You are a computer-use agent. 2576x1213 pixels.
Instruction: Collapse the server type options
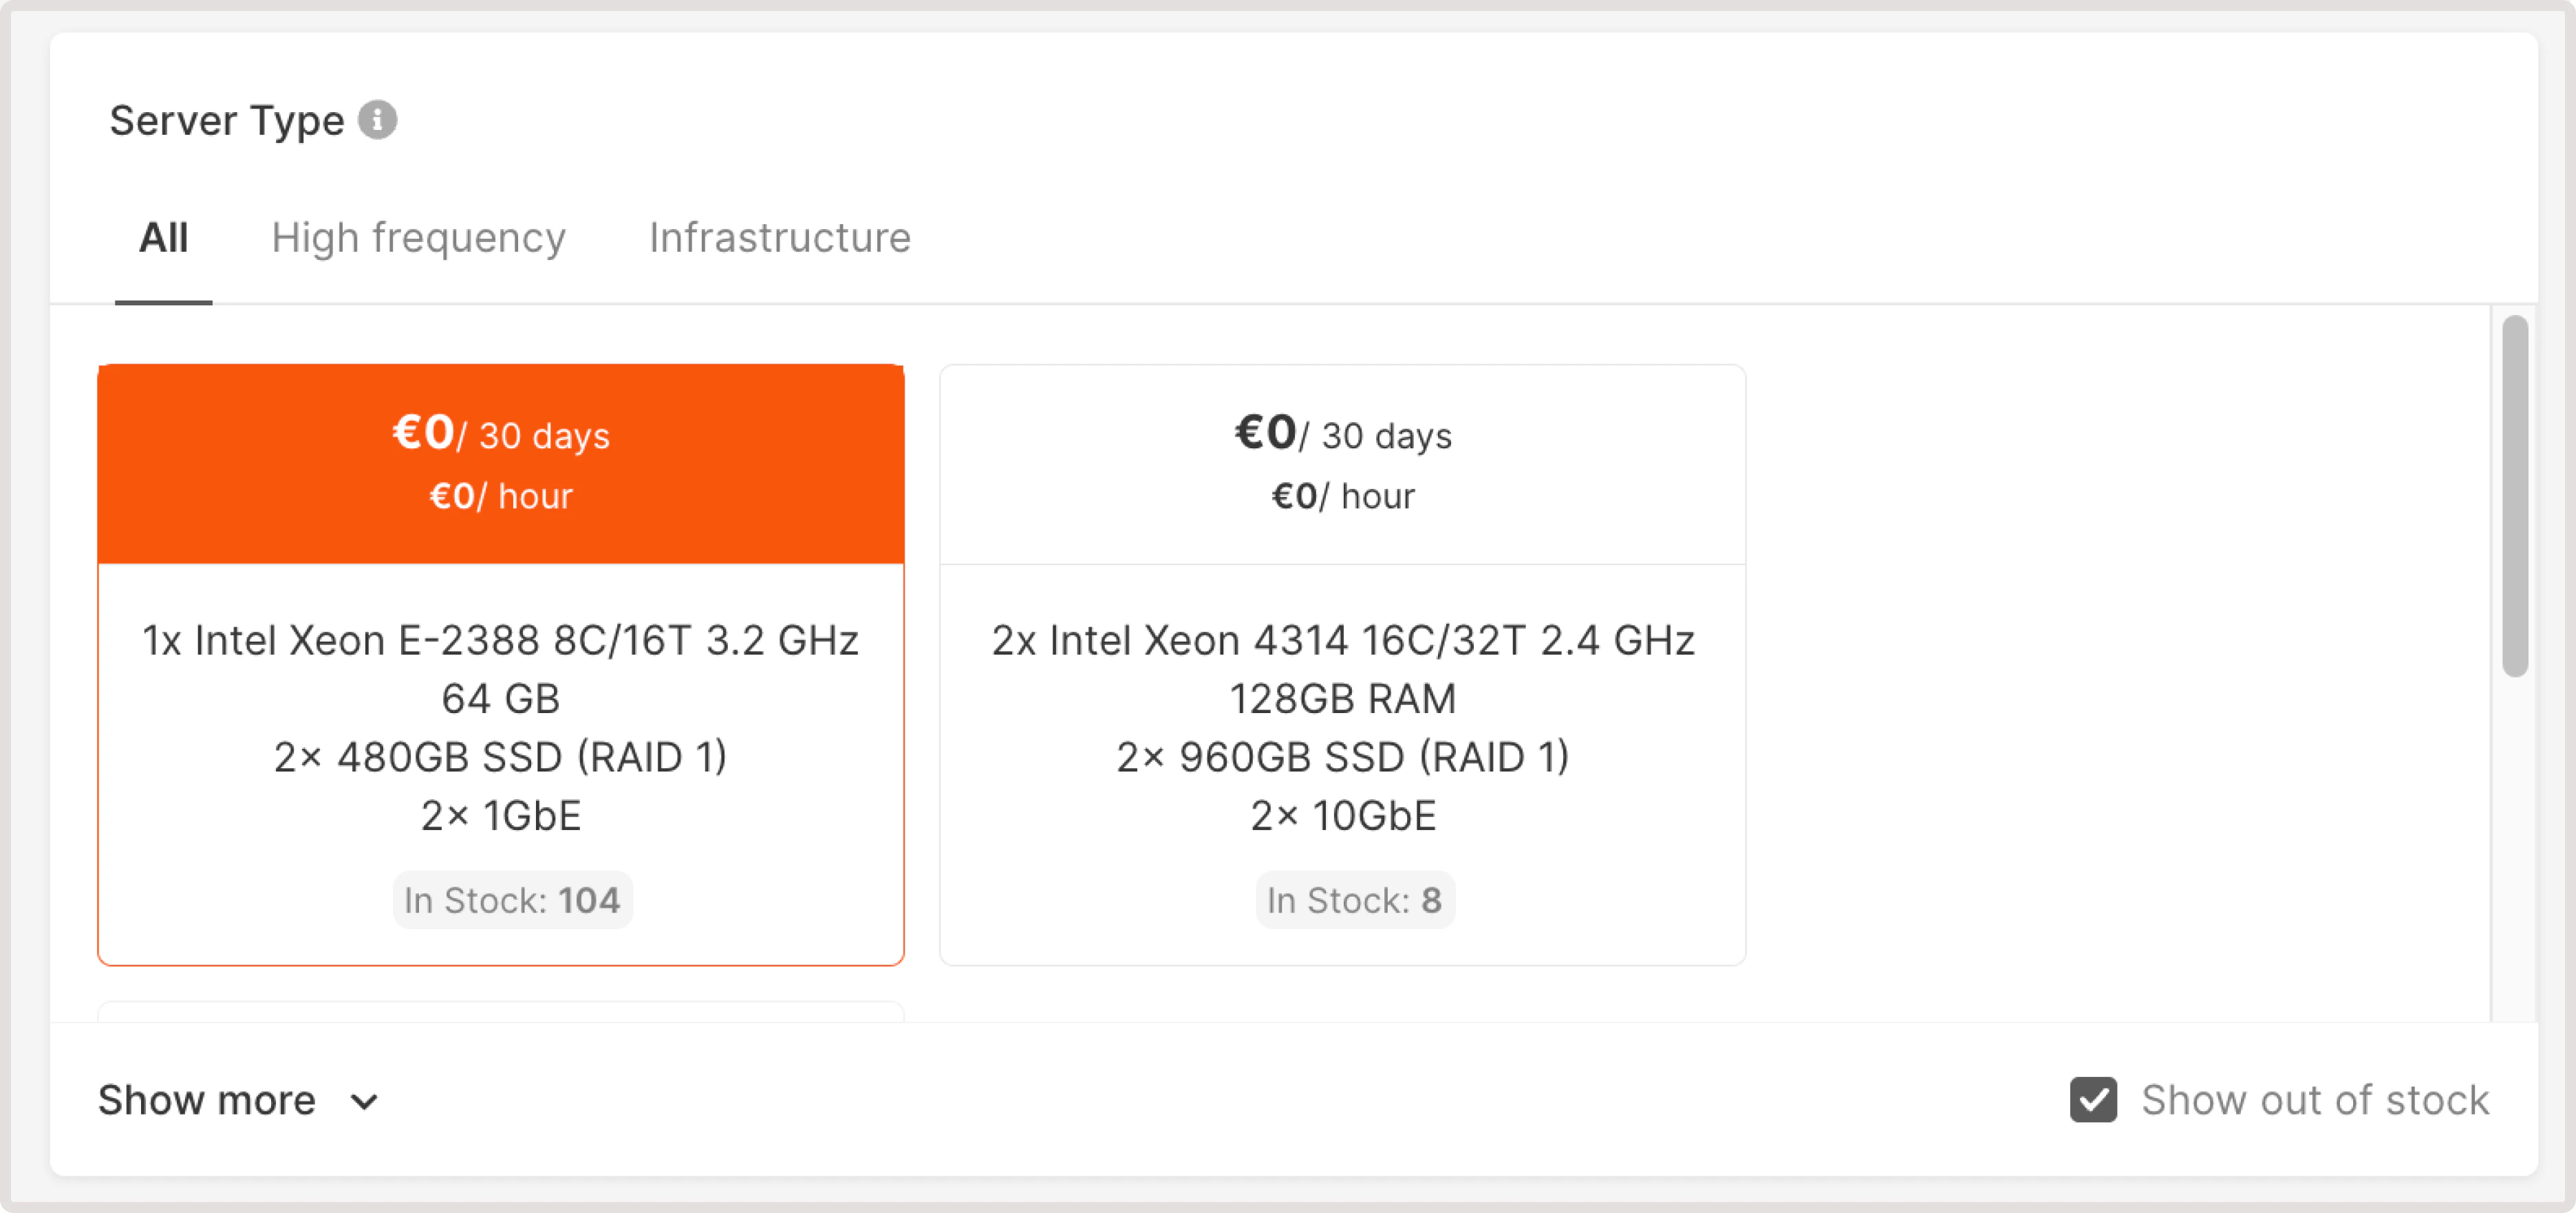pyautogui.click(x=205, y=1100)
